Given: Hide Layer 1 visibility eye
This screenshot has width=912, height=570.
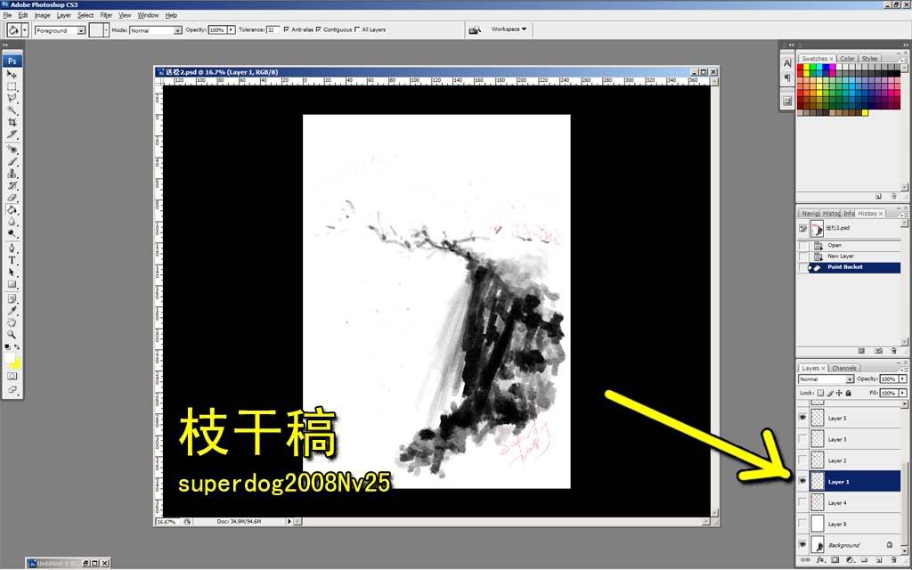Looking at the screenshot, I should [802, 481].
